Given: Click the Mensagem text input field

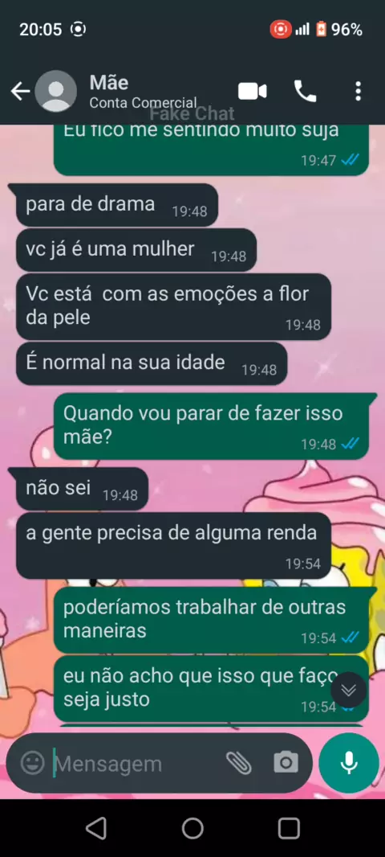Looking at the screenshot, I should (136, 763).
